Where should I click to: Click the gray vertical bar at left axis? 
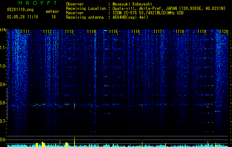tap(7, 104)
